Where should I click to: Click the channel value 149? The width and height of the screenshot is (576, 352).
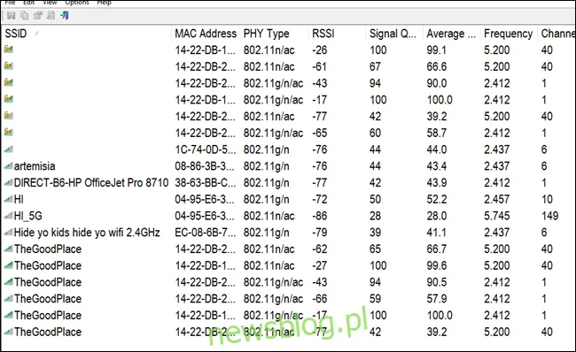coord(550,216)
